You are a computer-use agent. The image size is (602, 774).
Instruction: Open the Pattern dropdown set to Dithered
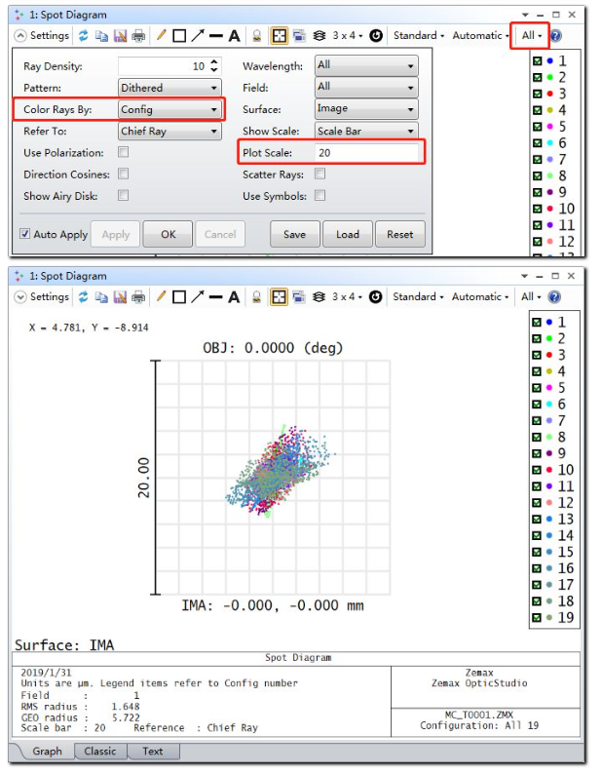click(169, 88)
